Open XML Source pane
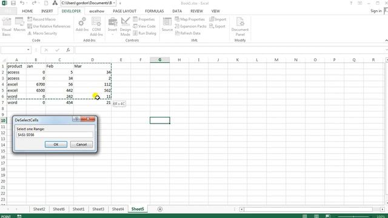The image size is (388, 218). (x=167, y=25)
